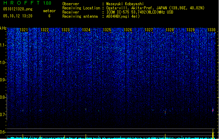This screenshot has height=139, width=219.
Task: Click the HROFFT 1.0.0 title text
Action: 27,3
